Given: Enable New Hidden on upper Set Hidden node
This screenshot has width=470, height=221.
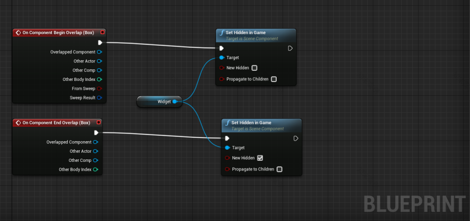Looking at the screenshot, I should [254, 68].
